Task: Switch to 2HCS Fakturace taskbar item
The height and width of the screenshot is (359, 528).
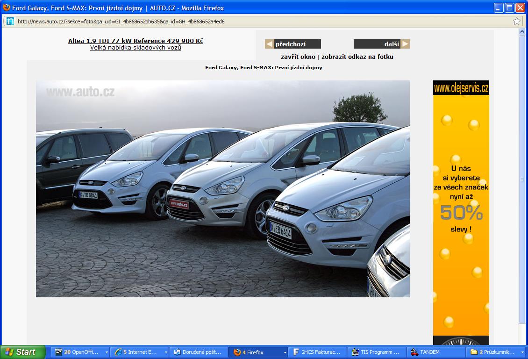Action: (x=318, y=352)
